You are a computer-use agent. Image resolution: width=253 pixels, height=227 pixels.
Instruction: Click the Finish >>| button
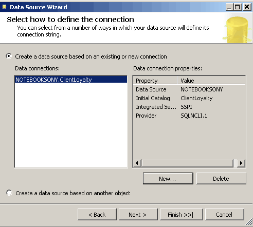[181, 214]
